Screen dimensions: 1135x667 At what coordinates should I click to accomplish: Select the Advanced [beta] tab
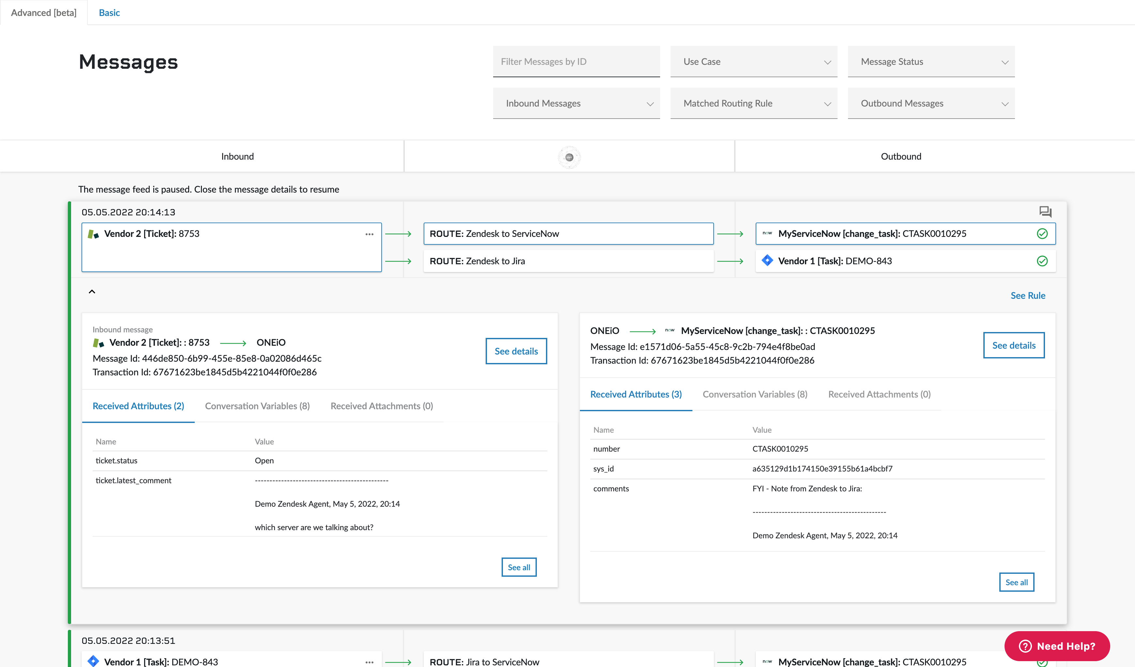point(44,13)
